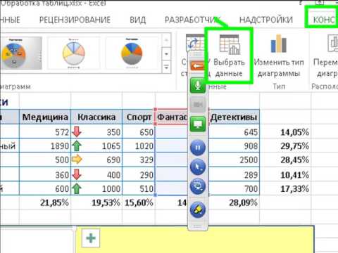Screen dimensions: 338x253
Task: Click the yellow sideways arrow beside 690
Action: coord(77,160)
